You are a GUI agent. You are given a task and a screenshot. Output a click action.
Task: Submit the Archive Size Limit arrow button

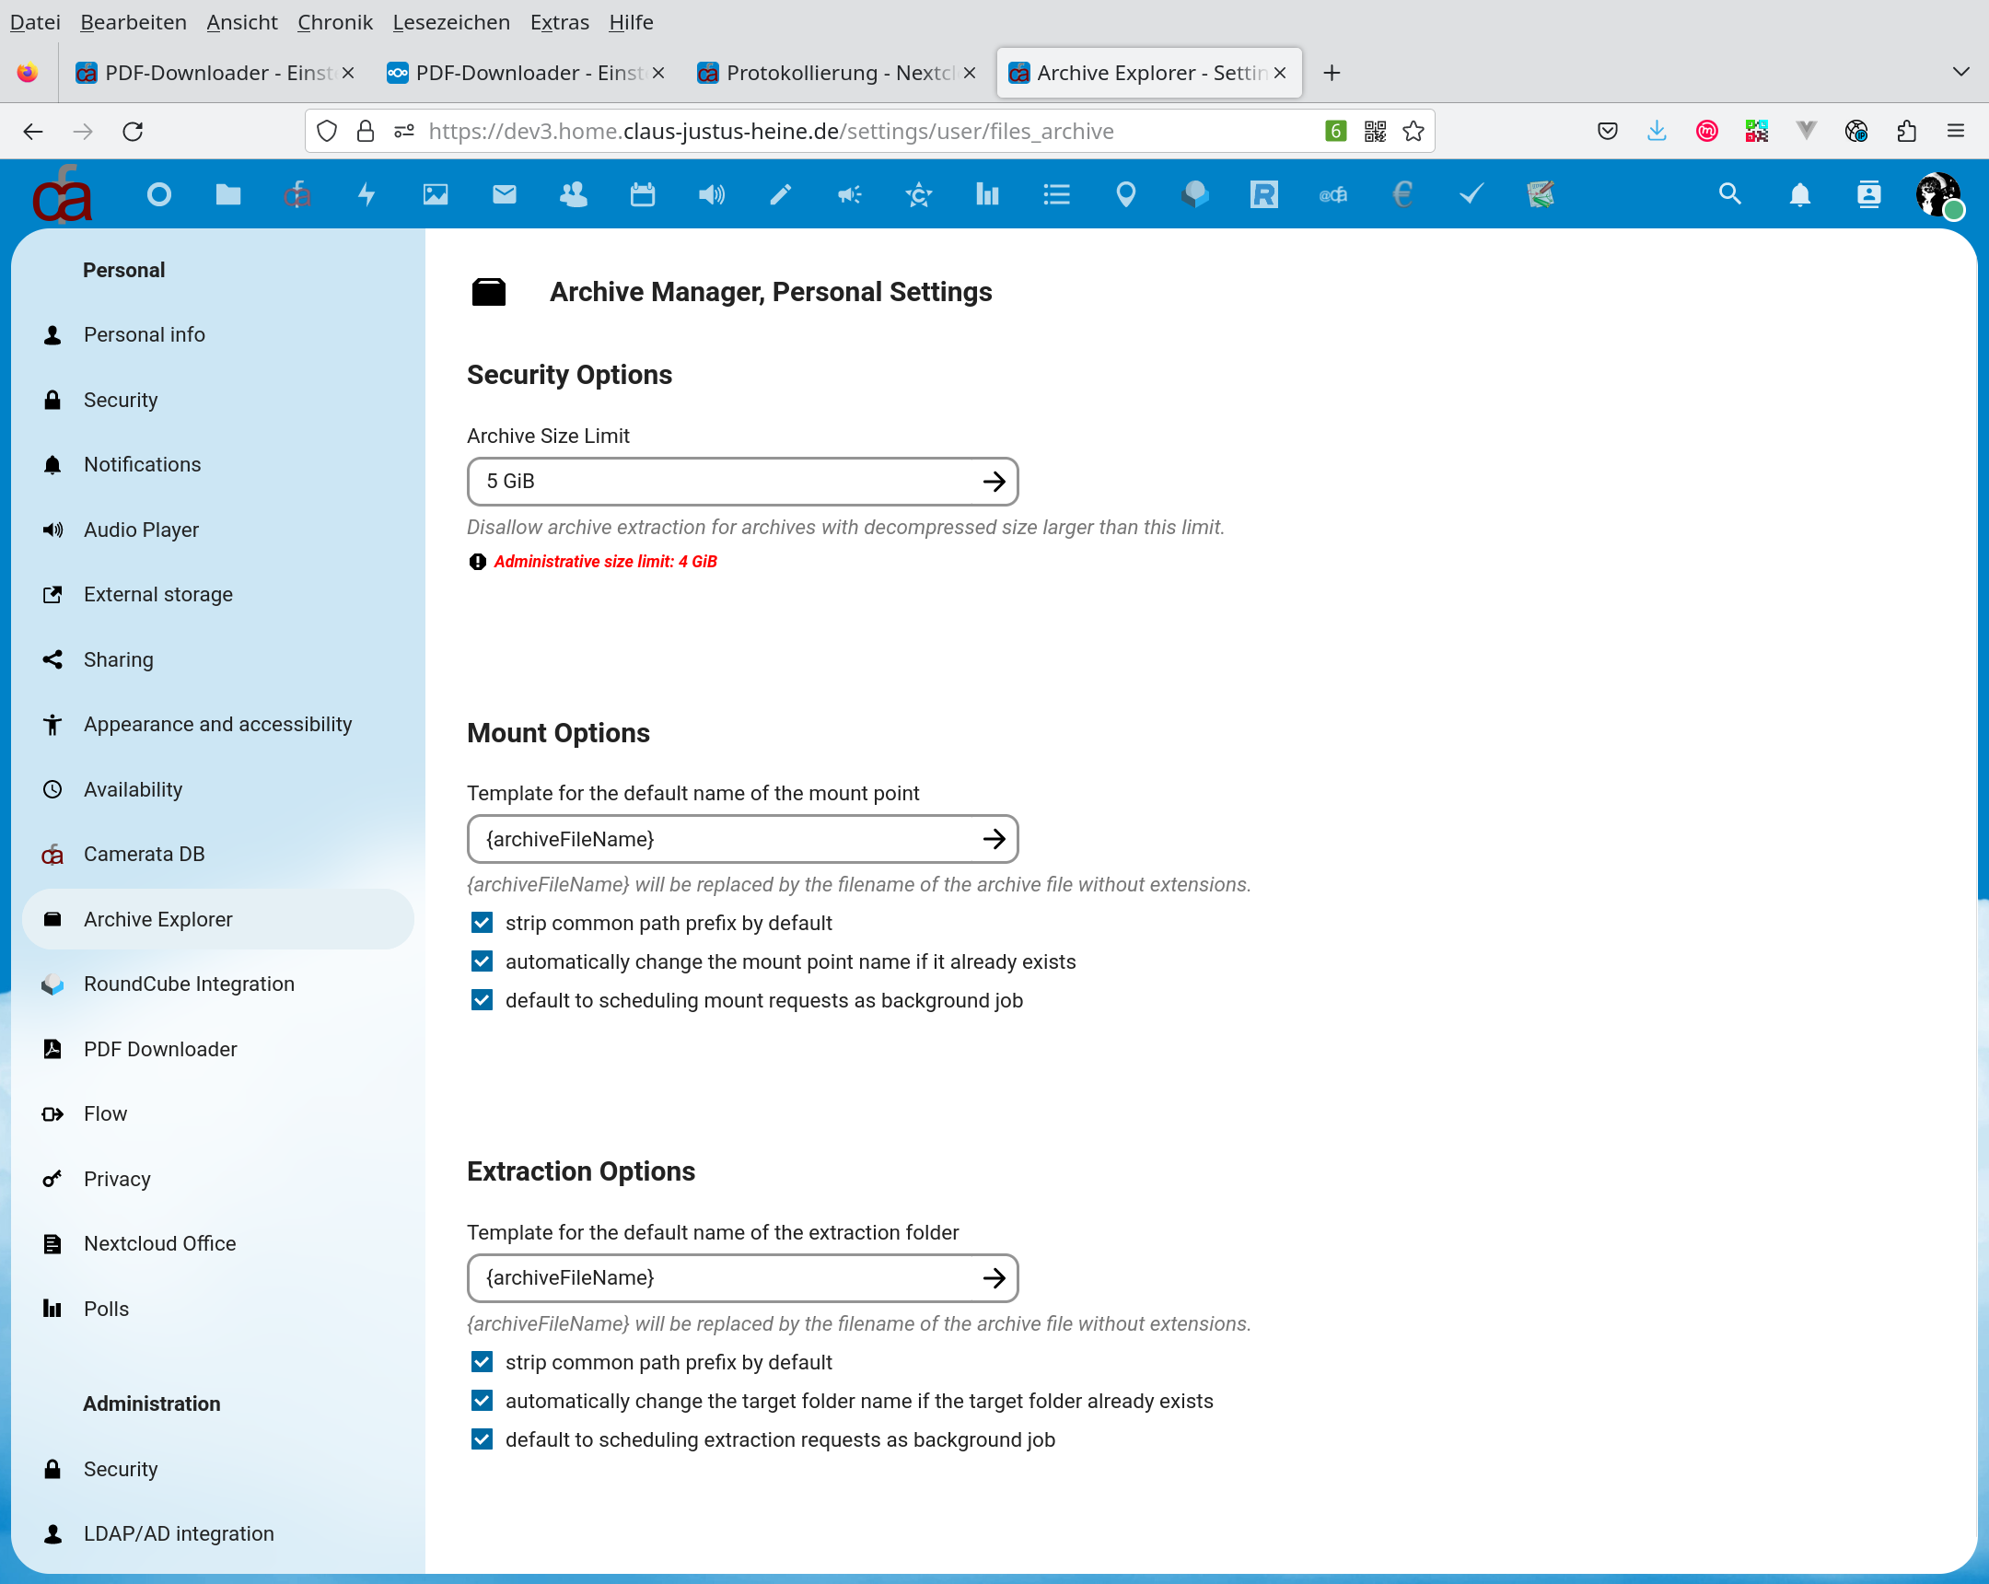point(993,482)
